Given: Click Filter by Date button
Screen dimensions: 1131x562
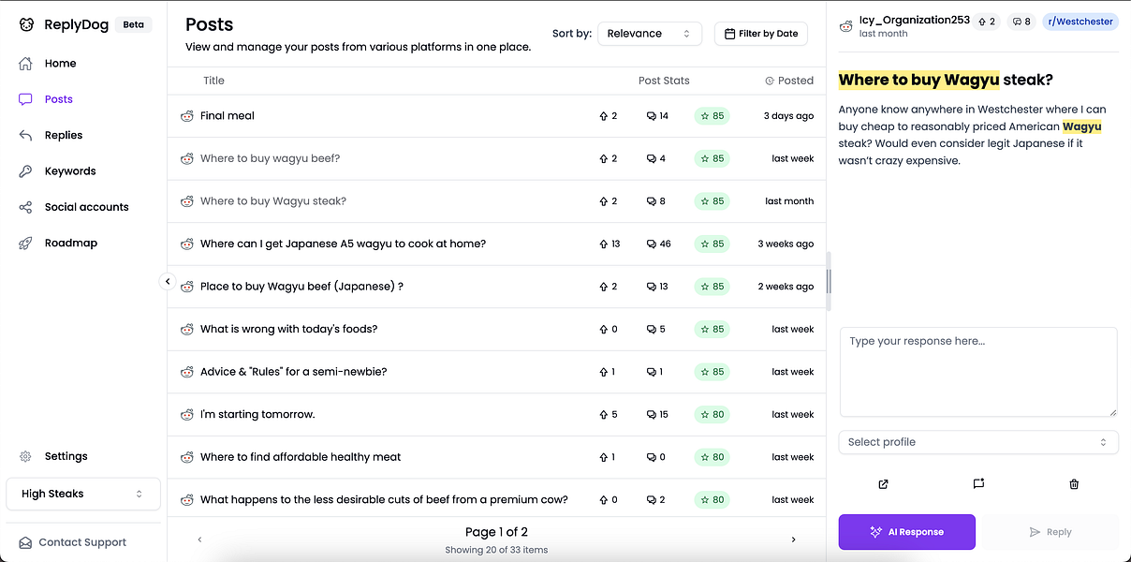Looking at the screenshot, I should click(x=760, y=34).
